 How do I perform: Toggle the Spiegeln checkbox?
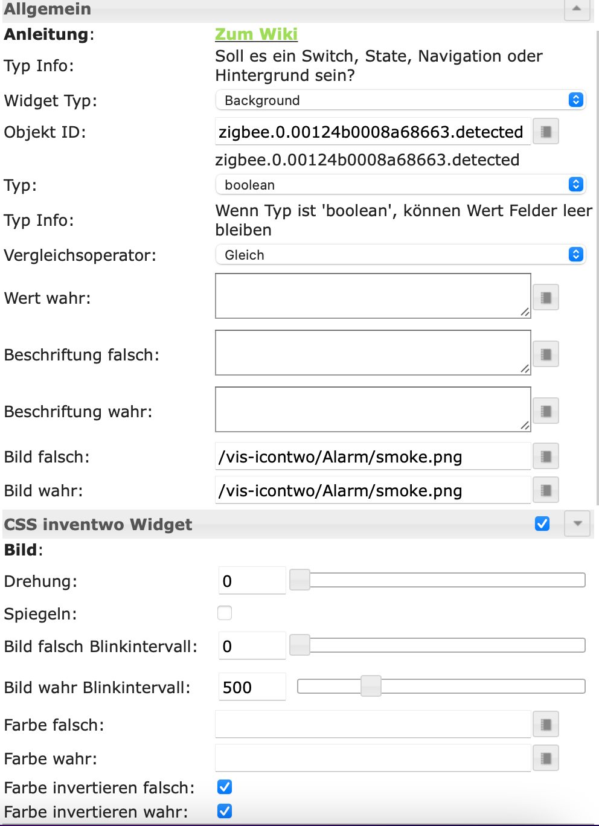225,613
